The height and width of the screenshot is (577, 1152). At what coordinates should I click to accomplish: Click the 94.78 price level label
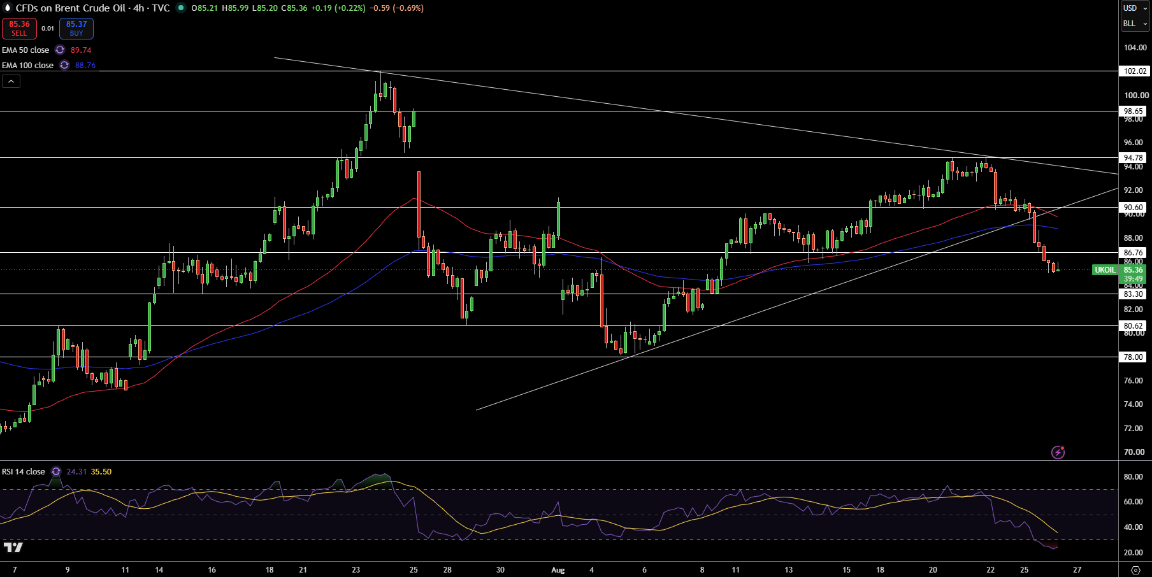tap(1134, 158)
